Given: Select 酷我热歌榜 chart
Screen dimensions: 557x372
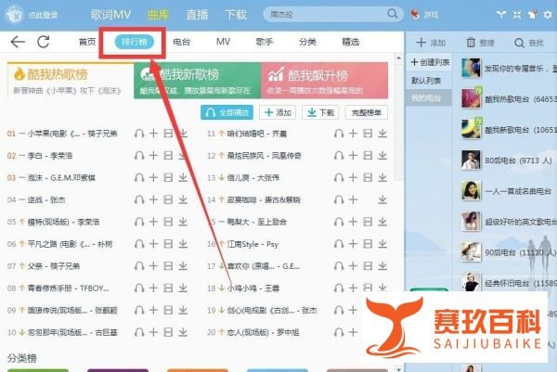Looking at the screenshot, I should coord(71,81).
